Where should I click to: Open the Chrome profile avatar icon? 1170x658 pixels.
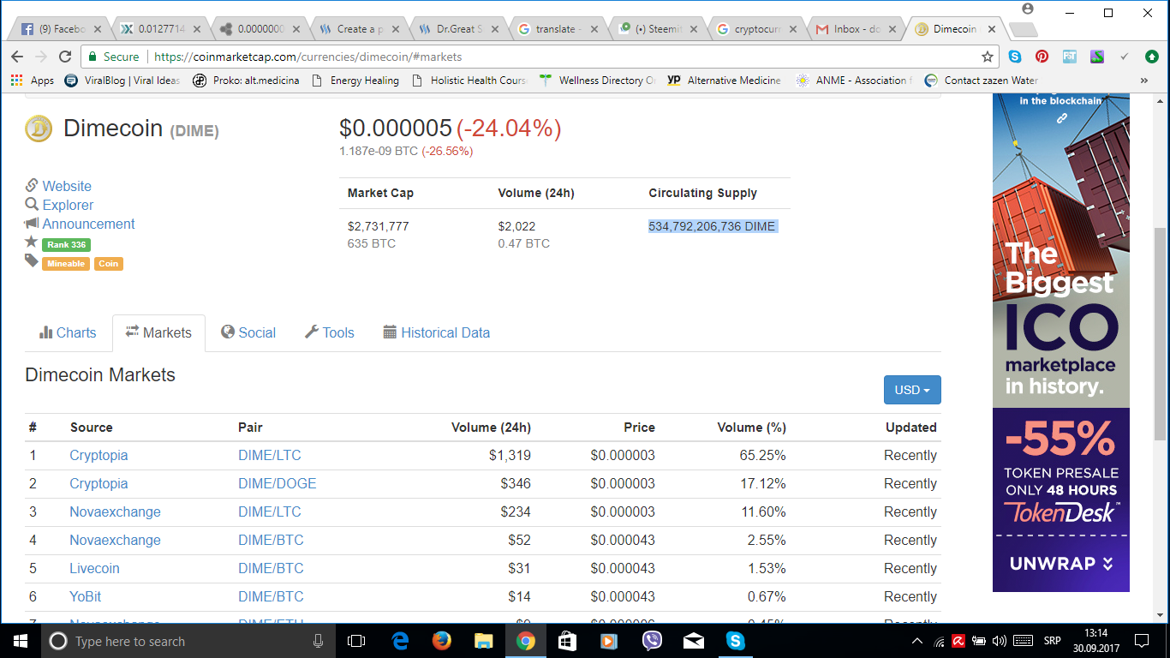click(x=1028, y=9)
